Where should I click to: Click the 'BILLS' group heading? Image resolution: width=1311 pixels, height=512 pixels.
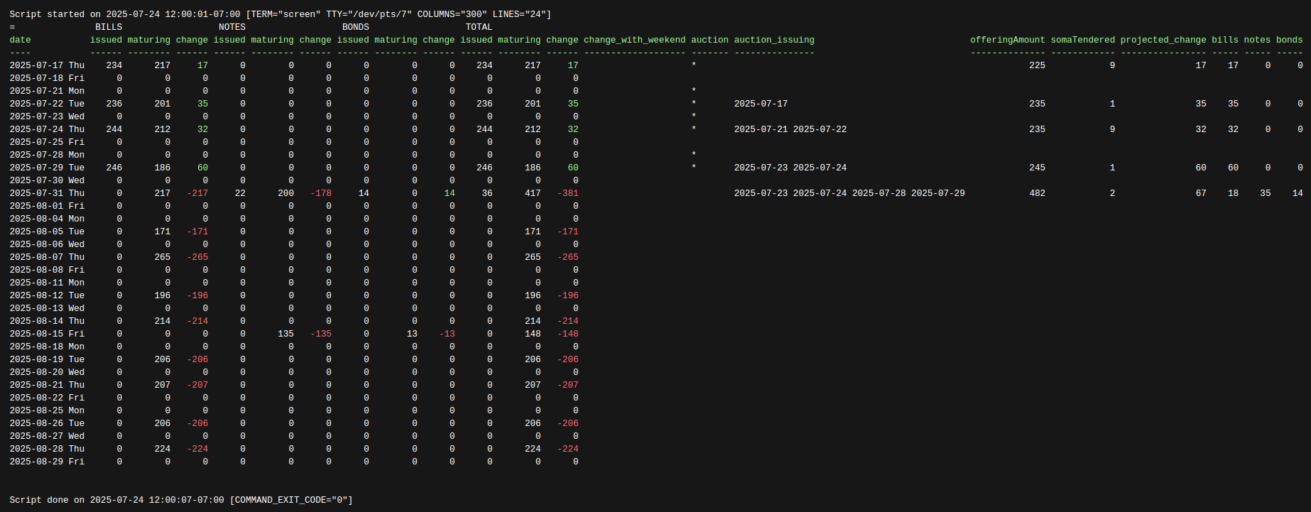pyautogui.click(x=109, y=27)
